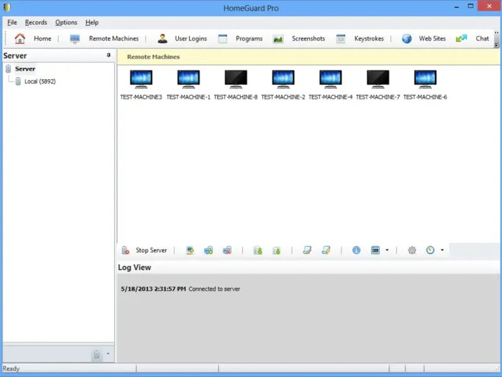Click the server icon at Server panel bottom
Screen dimensions: 502x377
(x=97, y=354)
